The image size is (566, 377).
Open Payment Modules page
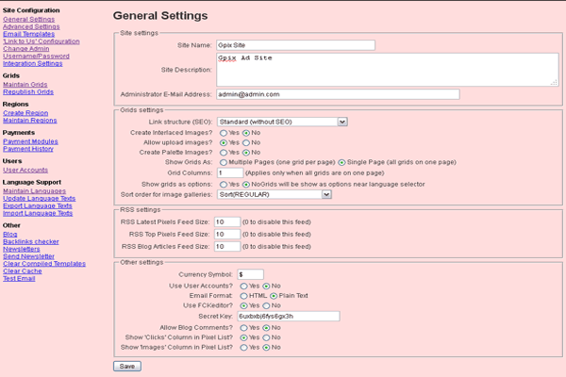click(30, 141)
